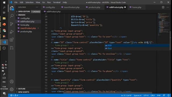Change line endings via CRLF status item
Screen dimensions: 172x97
point(153,95)
